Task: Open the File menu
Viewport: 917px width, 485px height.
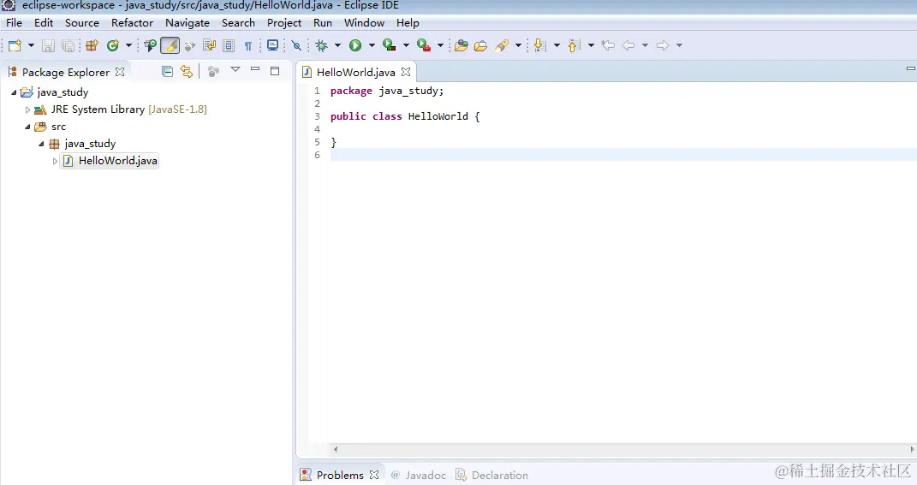Action: (x=14, y=23)
